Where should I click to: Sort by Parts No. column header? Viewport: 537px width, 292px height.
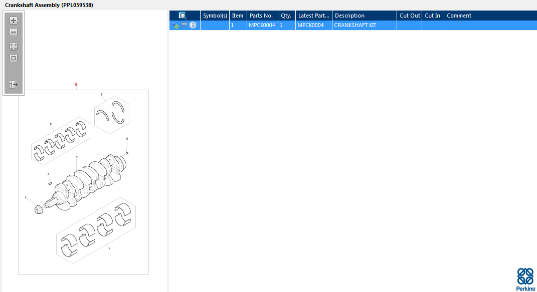point(262,16)
